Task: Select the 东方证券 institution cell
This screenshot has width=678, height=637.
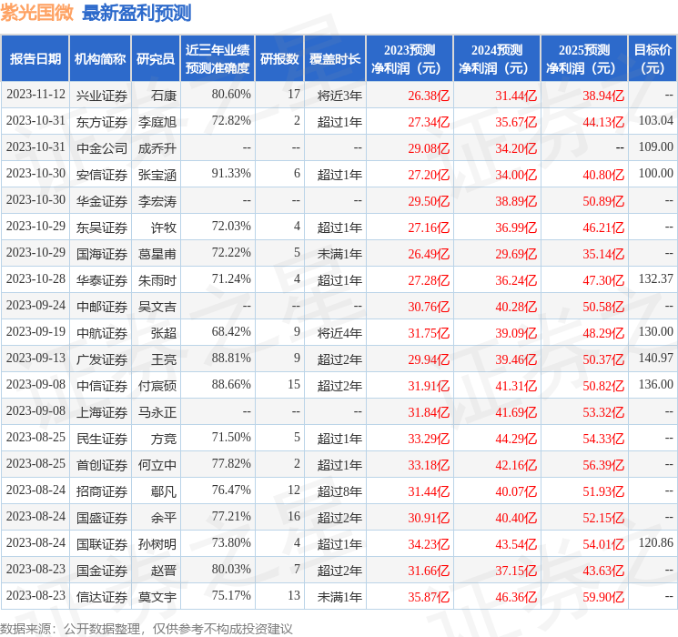Action: tap(102, 122)
